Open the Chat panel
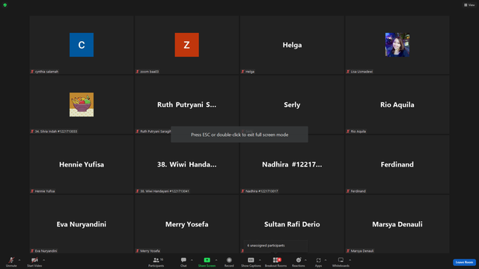 click(183, 262)
